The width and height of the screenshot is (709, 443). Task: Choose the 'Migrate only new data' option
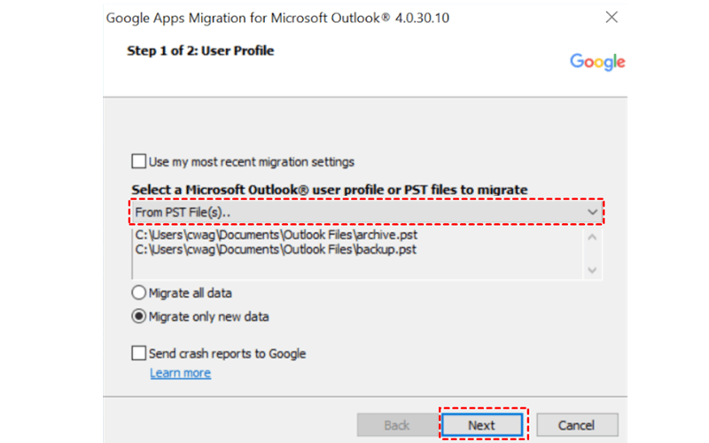point(138,316)
